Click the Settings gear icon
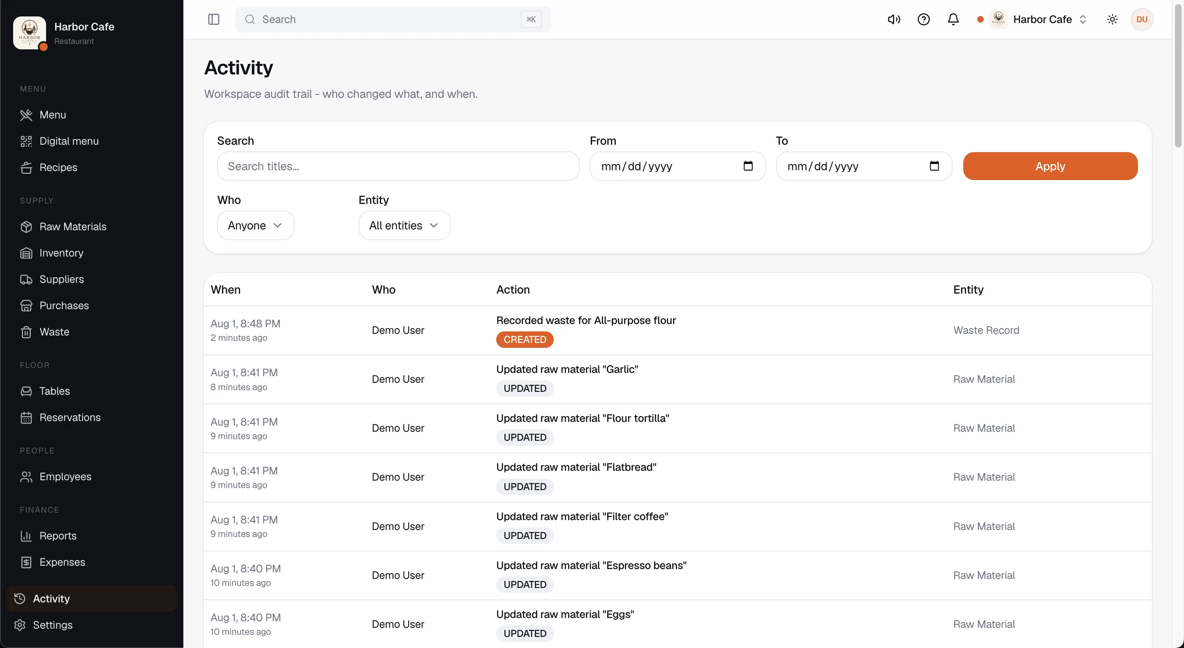This screenshot has height=648, width=1184. pyautogui.click(x=20, y=625)
